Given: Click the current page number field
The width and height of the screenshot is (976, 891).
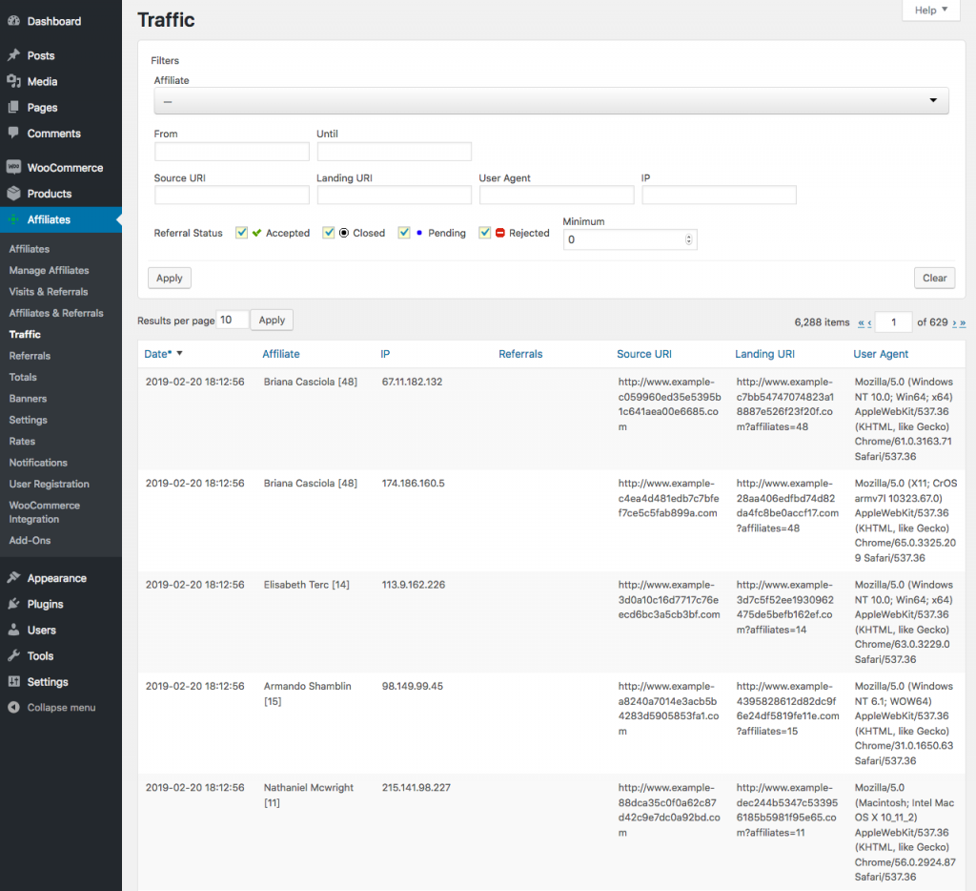Looking at the screenshot, I should point(893,322).
